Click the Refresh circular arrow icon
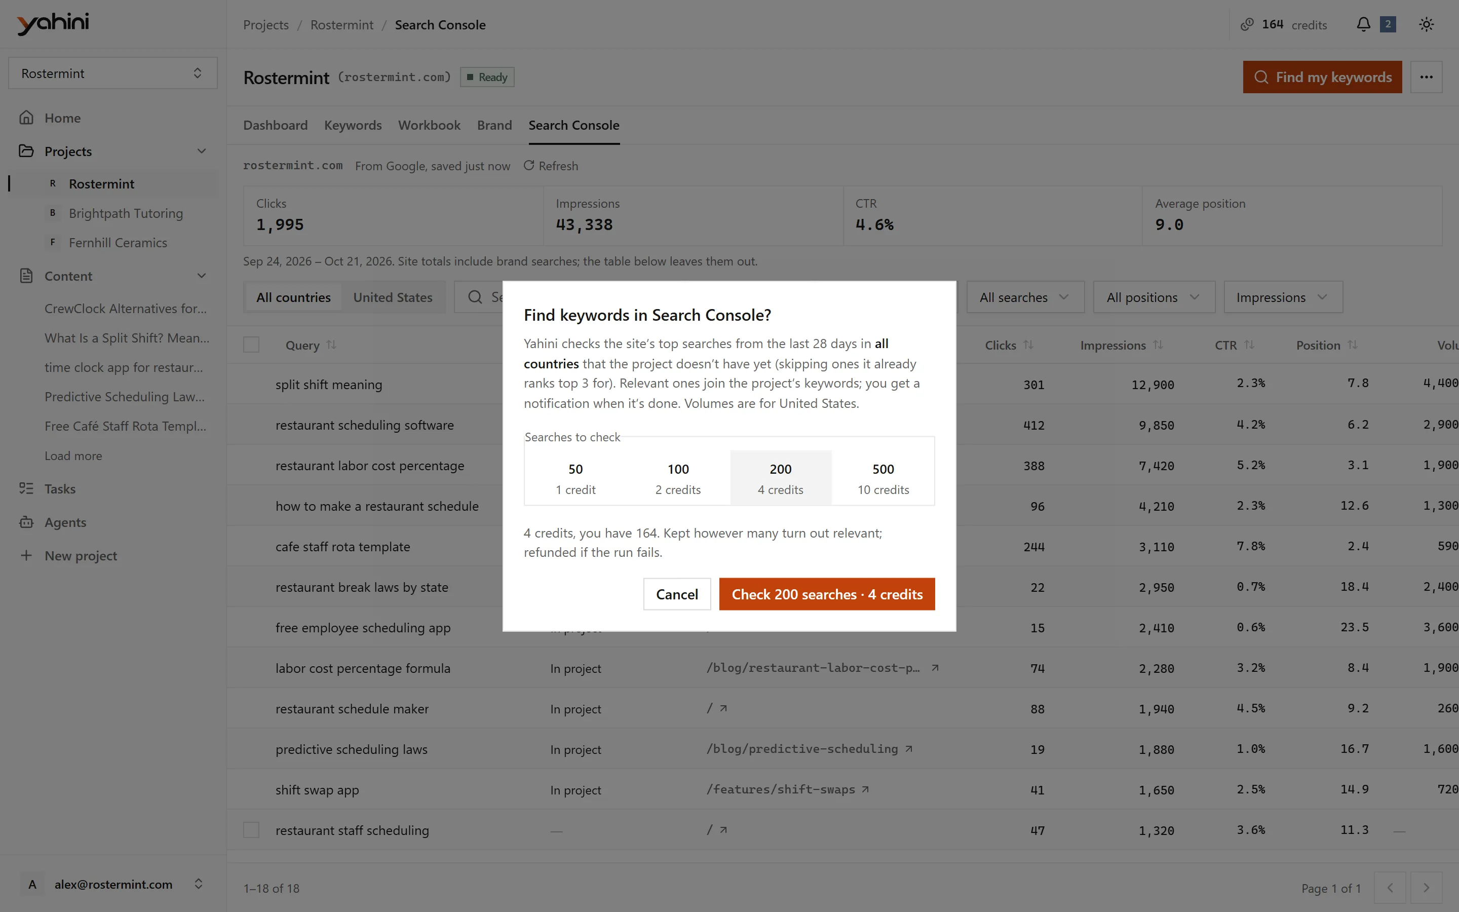Image resolution: width=1459 pixels, height=912 pixels. pos(529,165)
